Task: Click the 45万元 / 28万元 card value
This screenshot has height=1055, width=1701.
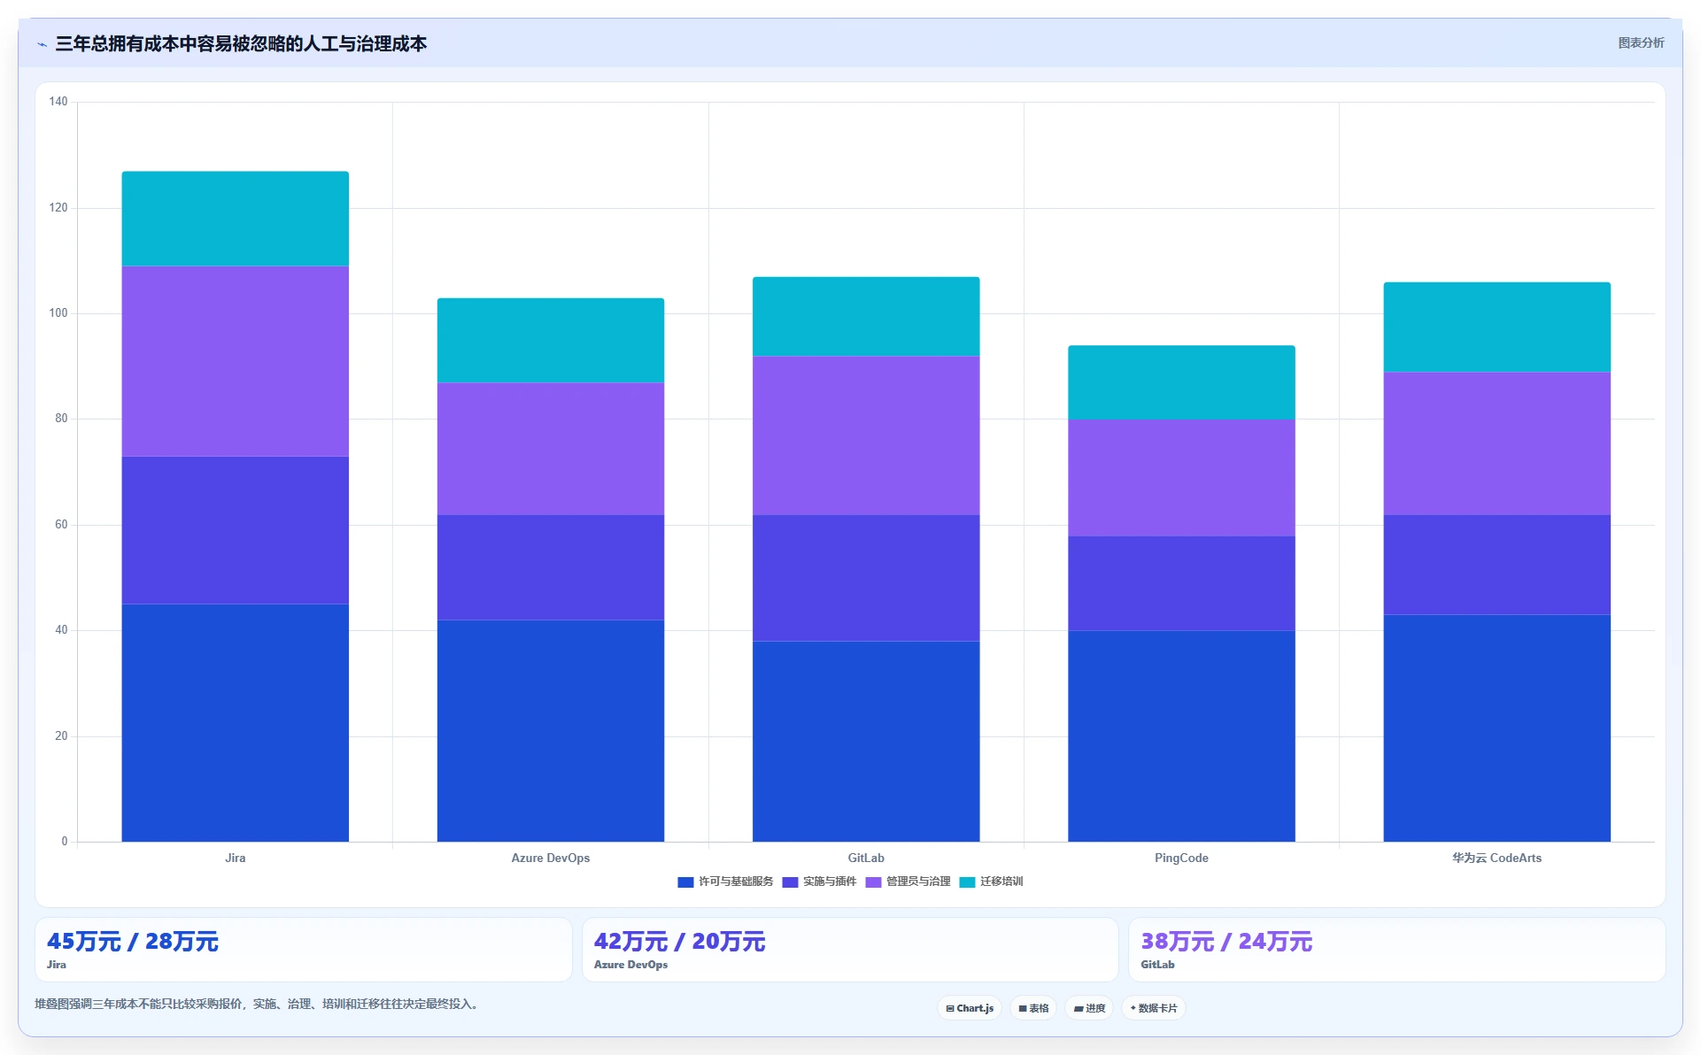Action: coord(133,942)
